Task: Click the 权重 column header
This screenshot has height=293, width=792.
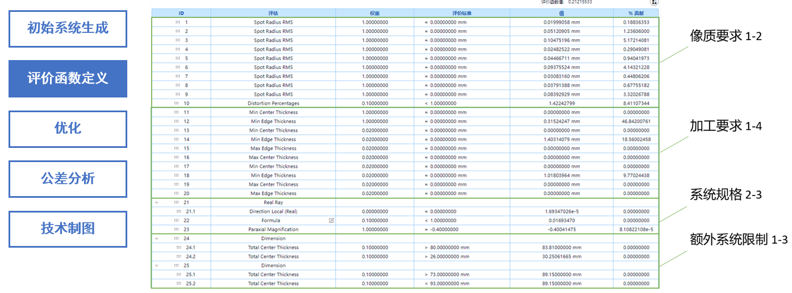Action: click(x=374, y=12)
